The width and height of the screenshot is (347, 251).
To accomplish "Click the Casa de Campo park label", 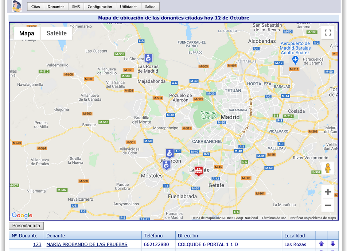I will click(x=208, y=115).
